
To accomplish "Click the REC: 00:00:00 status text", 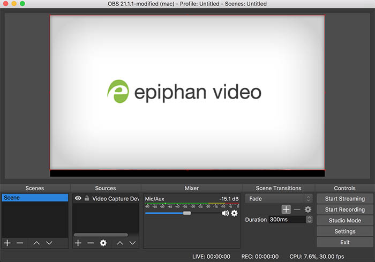I will (260, 257).
